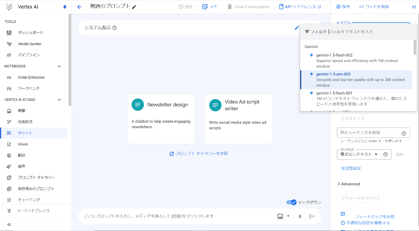Toggle the マークダウン switch
This screenshot has width=419, height=231.
pyautogui.click(x=291, y=202)
